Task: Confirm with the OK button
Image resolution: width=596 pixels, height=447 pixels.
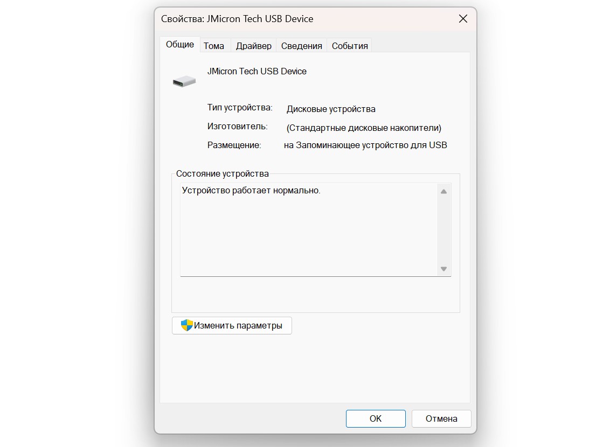Action: 376,418
